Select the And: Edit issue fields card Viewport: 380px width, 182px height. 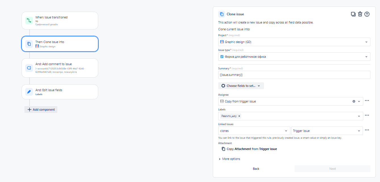(60, 92)
